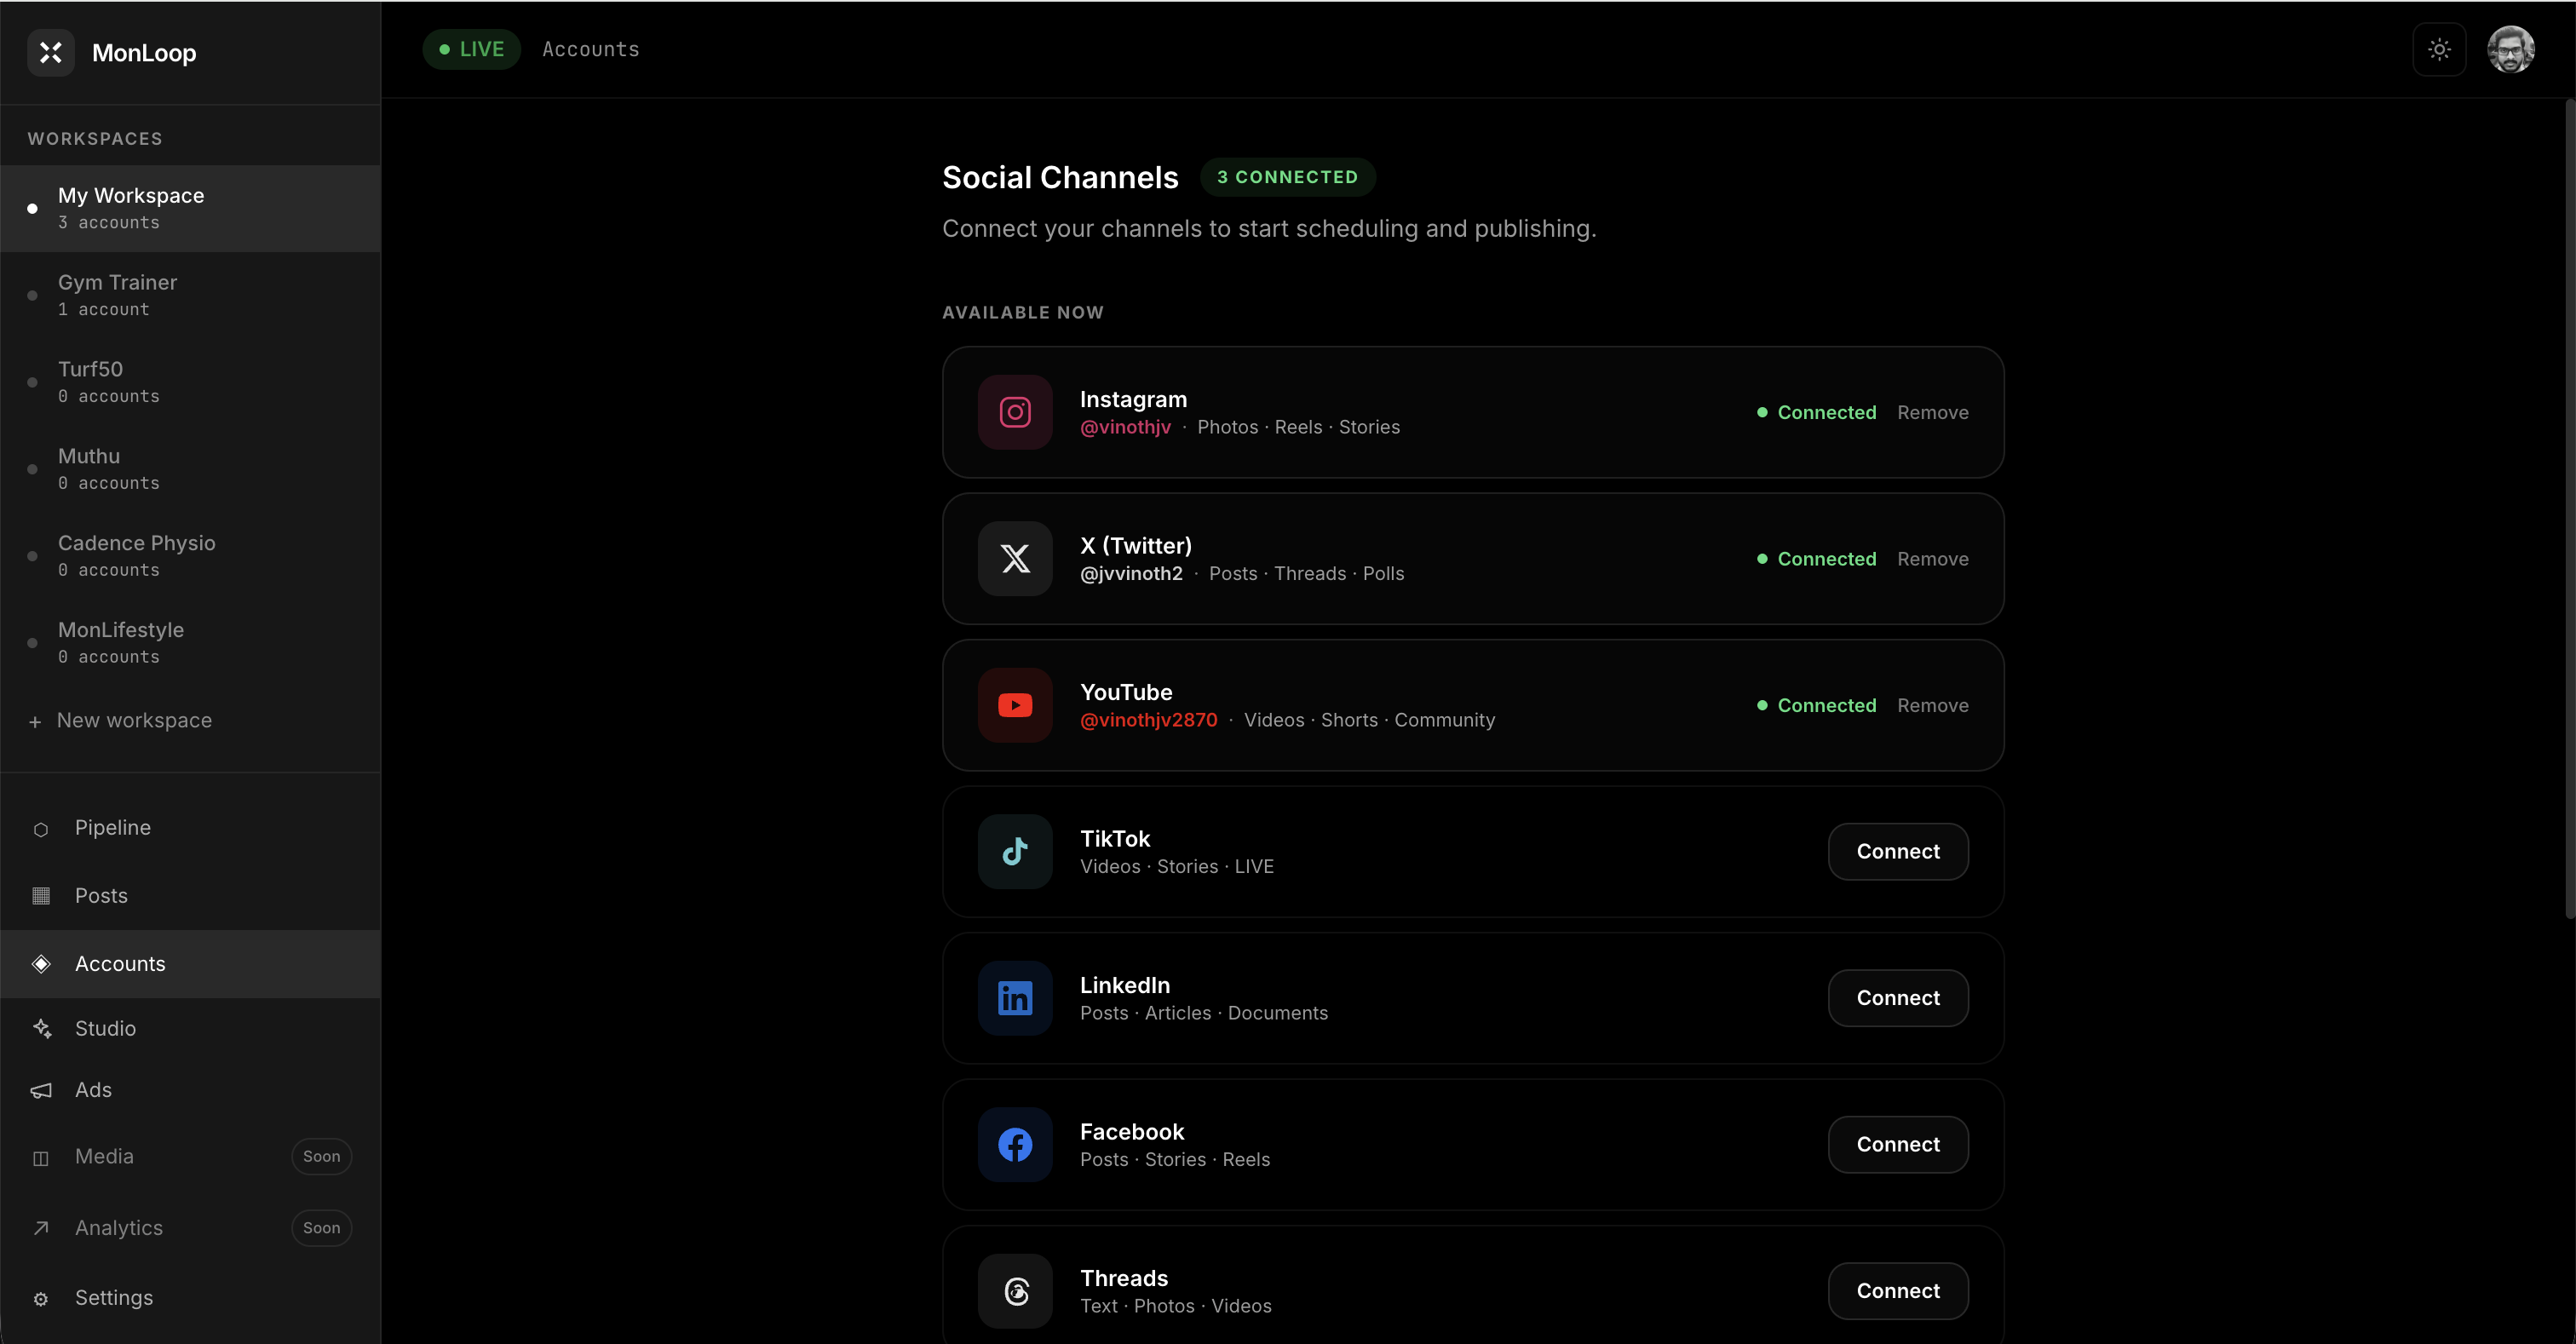Remove the Instagram account
The height and width of the screenshot is (1344, 2576).
pos(1932,413)
